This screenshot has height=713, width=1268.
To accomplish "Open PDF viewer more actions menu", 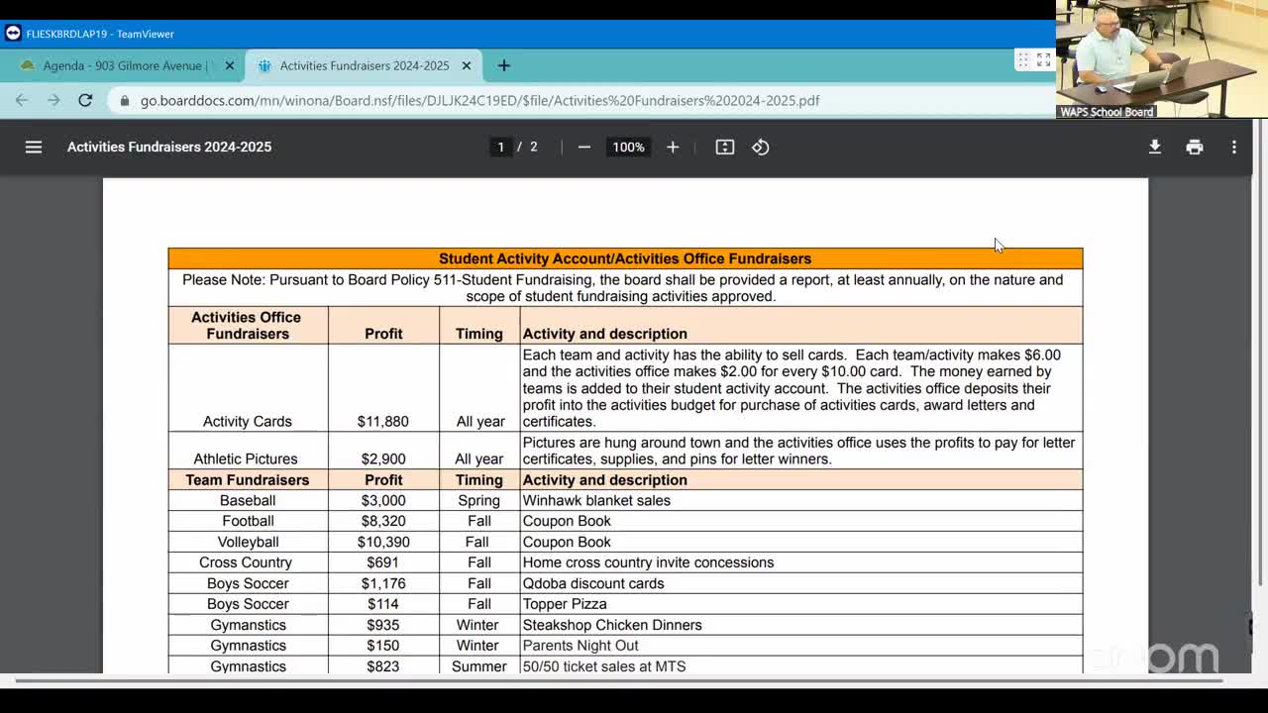I will [x=1234, y=147].
